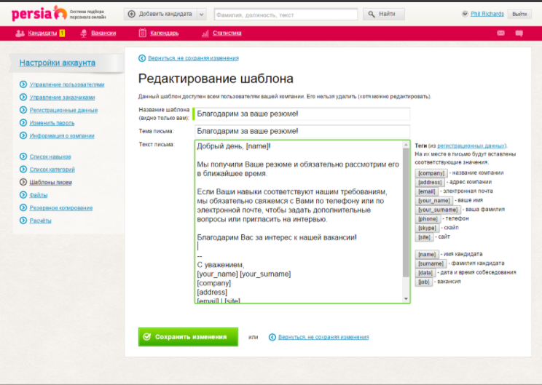Open Список категорий
542x385 pixels.
point(52,170)
